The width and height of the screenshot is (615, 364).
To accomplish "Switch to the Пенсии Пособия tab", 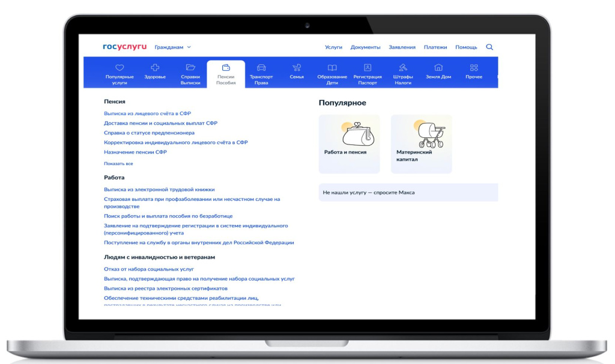I will point(226,74).
